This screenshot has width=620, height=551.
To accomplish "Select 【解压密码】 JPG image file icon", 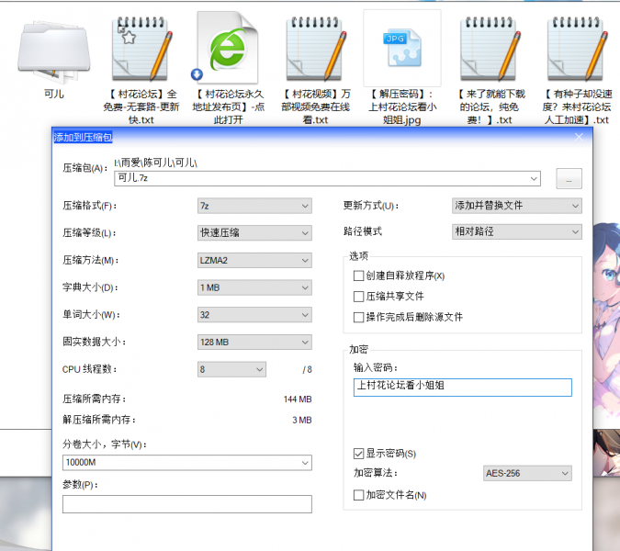I will tap(402, 48).
